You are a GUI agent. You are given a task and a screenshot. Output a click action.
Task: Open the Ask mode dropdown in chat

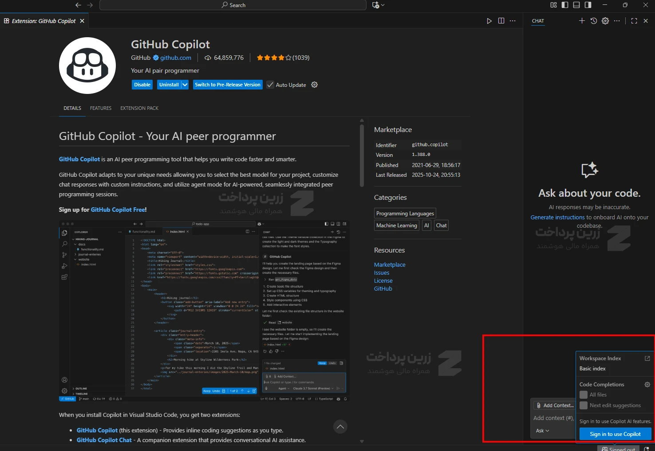(x=542, y=430)
